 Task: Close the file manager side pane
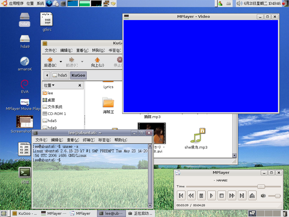(x=80, y=85)
